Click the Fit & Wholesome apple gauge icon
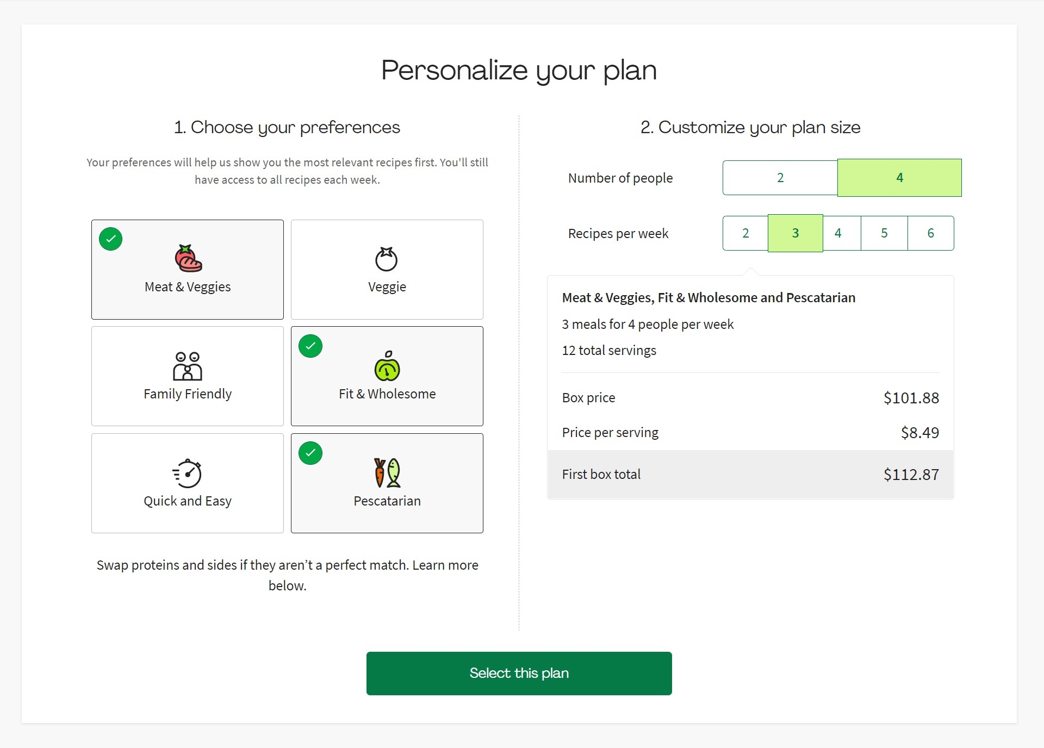This screenshot has width=1044, height=748. click(x=387, y=370)
